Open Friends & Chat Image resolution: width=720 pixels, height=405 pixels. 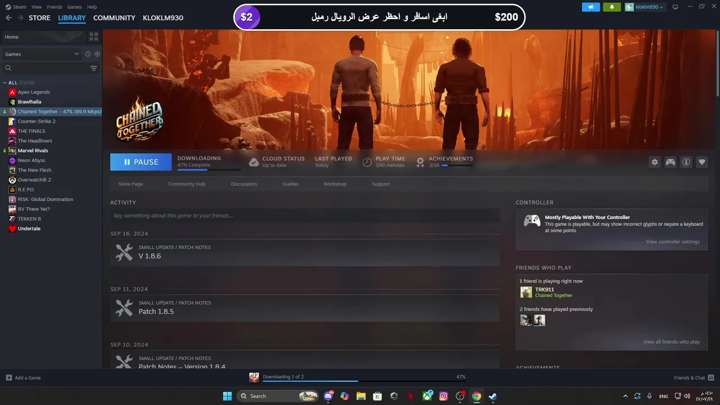(x=694, y=378)
